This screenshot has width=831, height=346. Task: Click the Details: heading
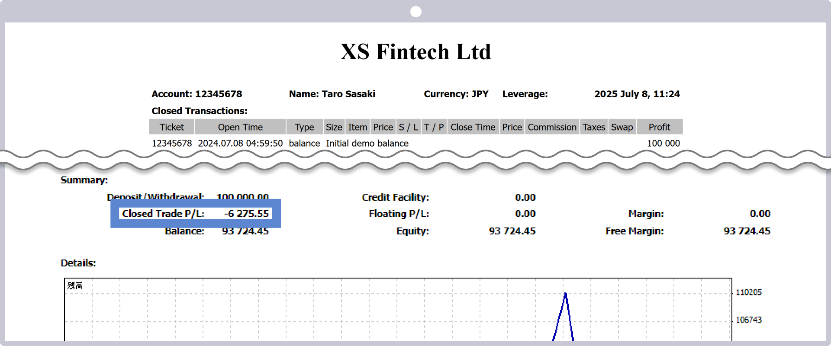click(78, 263)
